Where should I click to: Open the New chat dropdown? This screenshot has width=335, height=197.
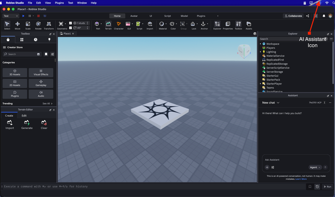(271, 103)
